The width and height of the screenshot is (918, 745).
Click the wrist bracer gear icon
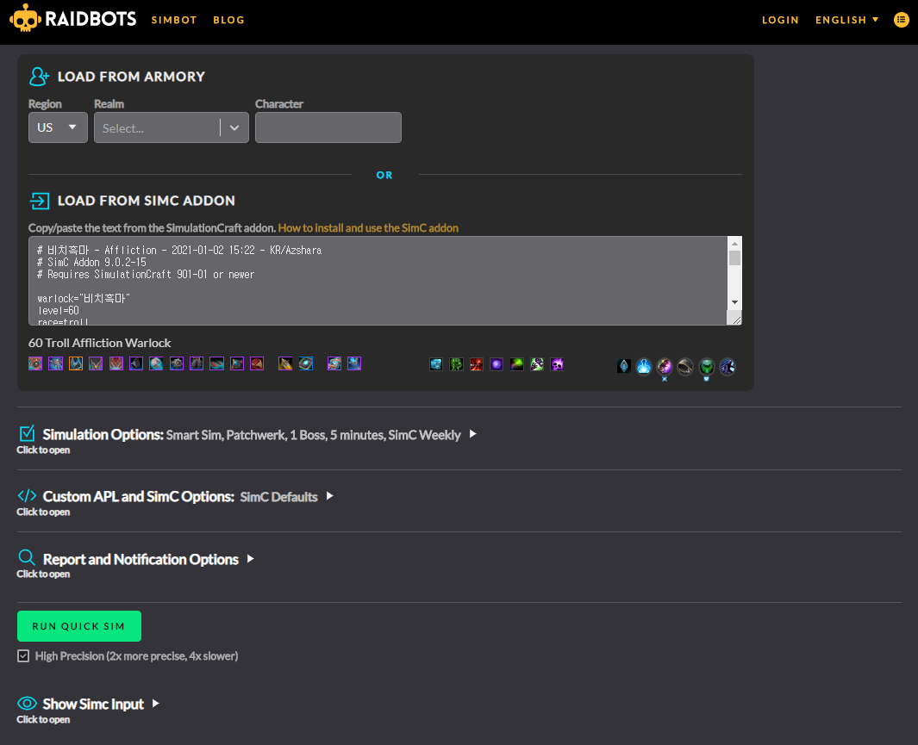pyautogui.click(x=136, y=363)
